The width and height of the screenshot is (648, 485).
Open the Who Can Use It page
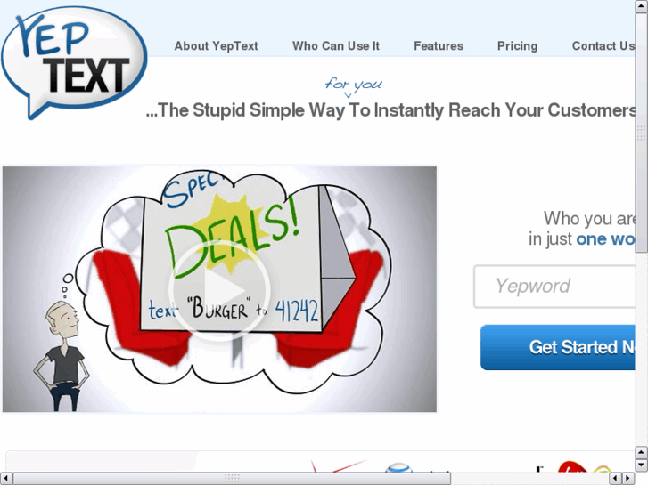[336, 45]
